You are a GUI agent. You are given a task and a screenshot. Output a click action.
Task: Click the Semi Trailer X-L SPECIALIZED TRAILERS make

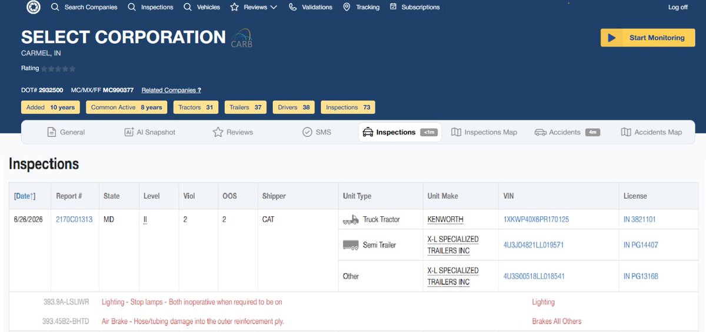(x=453, y=245)
